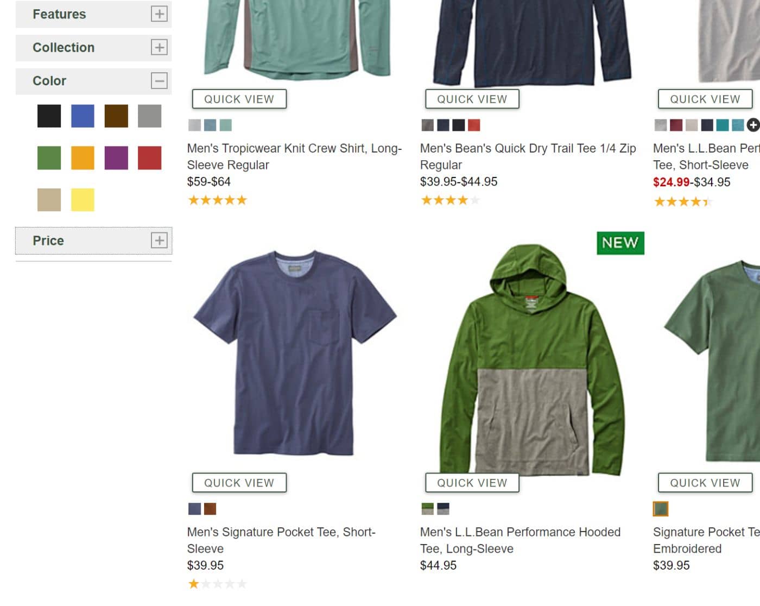Expand the Price filter section
This screenshot has height=606, width=760.
click(x=159, y=241)
